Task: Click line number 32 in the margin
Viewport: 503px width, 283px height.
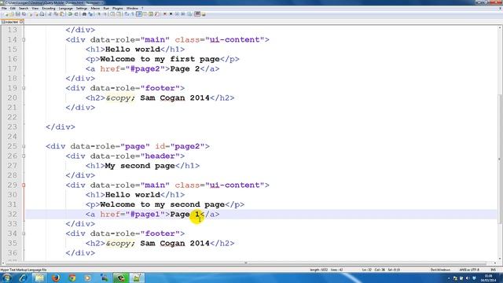Action: click(x=12, y=214)
